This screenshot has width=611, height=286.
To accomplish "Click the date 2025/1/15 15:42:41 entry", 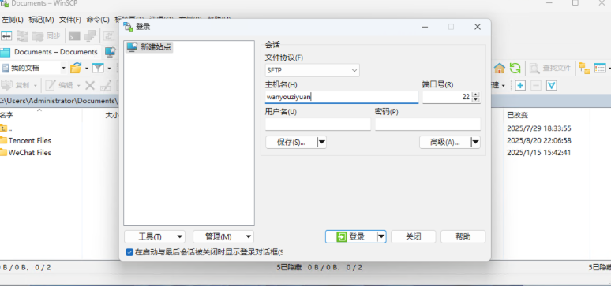I will [539, 153].
